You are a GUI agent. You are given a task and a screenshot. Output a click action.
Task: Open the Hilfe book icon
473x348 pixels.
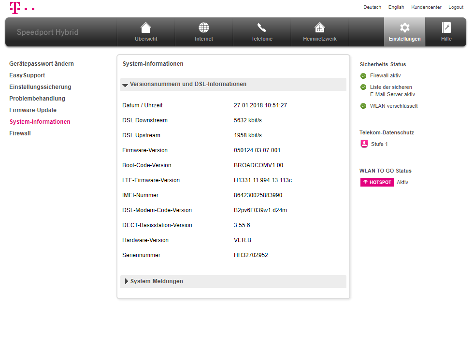[x=446, y=28]
